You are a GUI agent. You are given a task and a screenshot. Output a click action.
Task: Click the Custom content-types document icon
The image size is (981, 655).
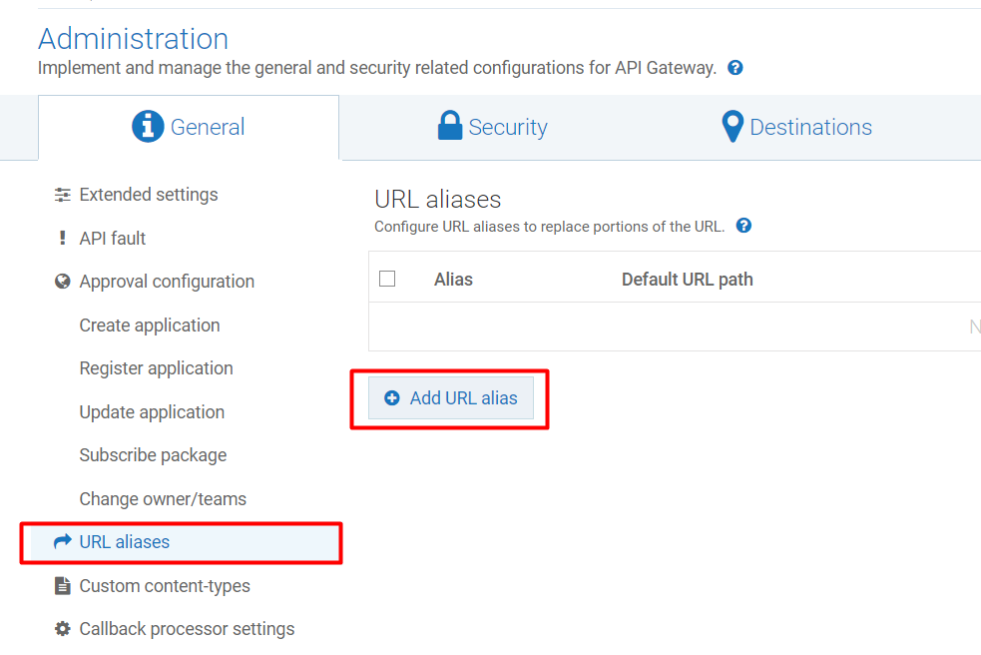[63, 585]
